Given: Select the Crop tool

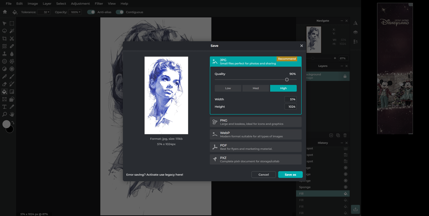Looking at the screenshot, I should tap(4, 39).
